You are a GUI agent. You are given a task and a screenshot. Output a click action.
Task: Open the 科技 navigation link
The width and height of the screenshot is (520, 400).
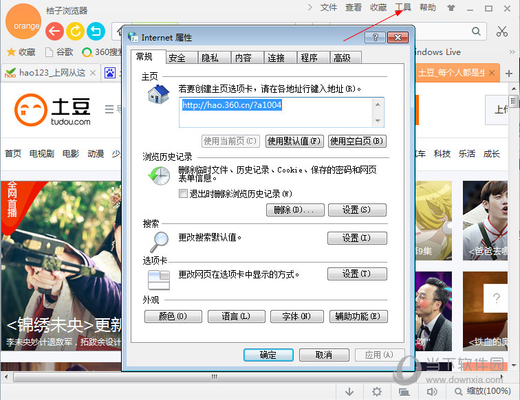(442, 154)
